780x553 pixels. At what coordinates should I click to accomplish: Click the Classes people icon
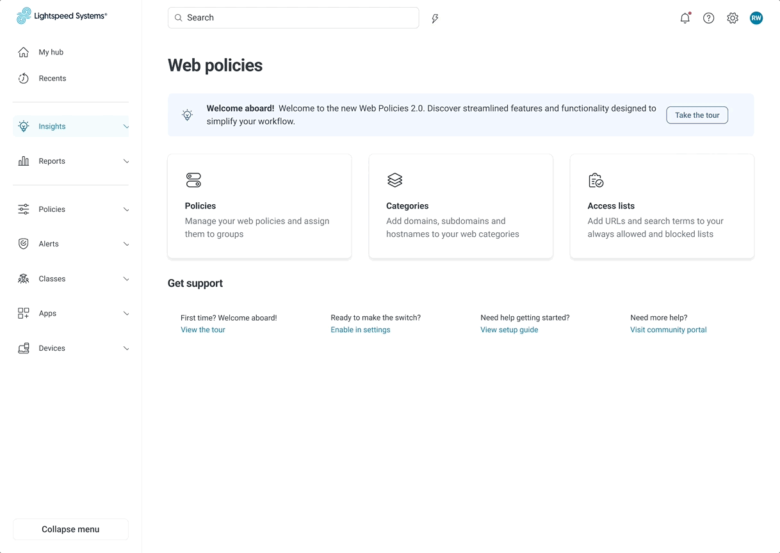(x=24, y=279)
